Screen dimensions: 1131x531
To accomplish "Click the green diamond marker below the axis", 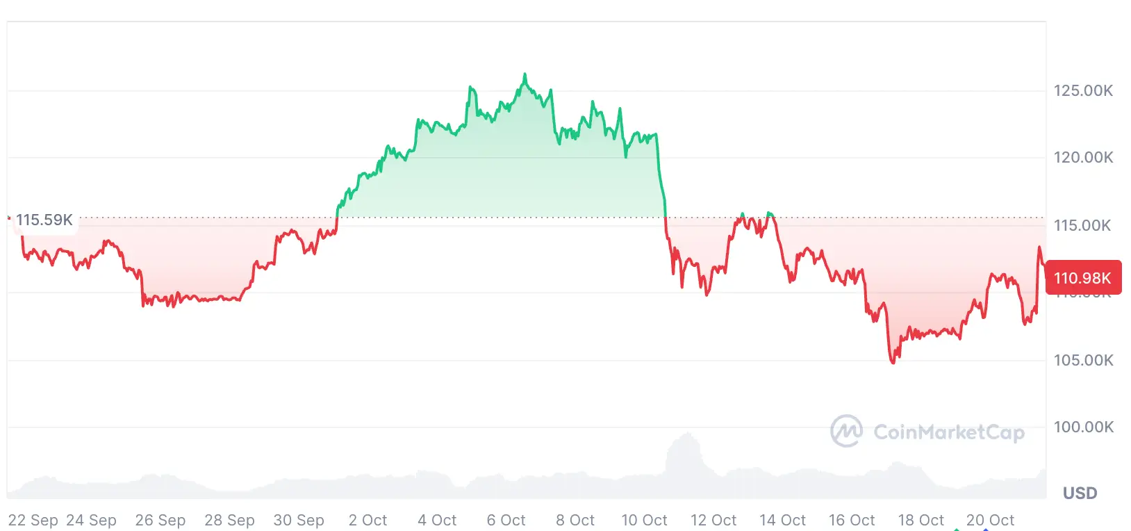I will [957, 529].
